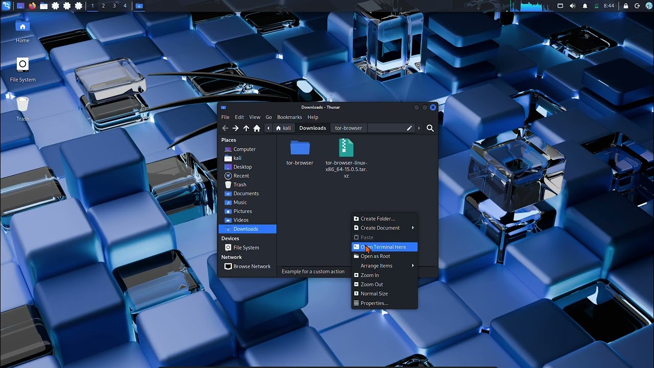
Task: Navigate to parent folder with up arrow
Action: (246, 128)
